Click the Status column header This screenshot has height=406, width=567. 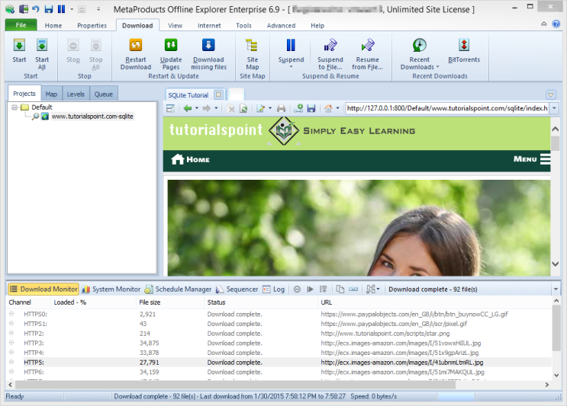[x=261, y=302]
